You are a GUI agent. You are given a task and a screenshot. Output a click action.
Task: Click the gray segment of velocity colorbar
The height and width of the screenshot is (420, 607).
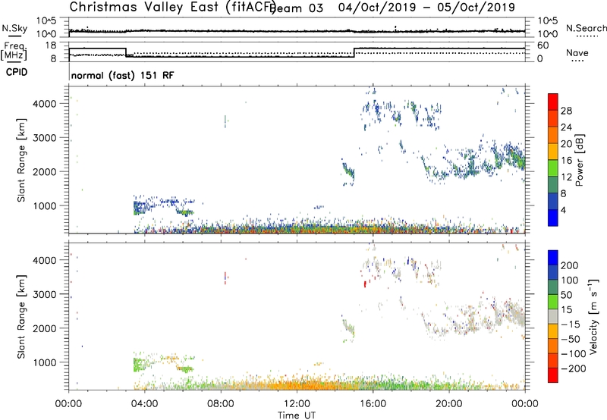pos(553,316)
